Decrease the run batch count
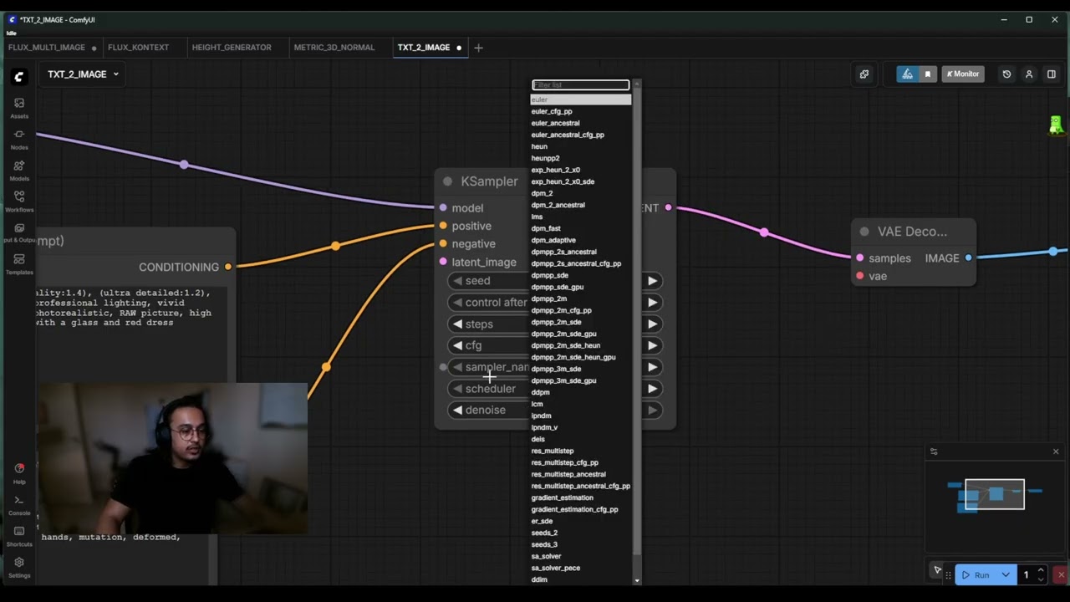The width and height of the screenshot is (1070, 602). [1041, 579]
